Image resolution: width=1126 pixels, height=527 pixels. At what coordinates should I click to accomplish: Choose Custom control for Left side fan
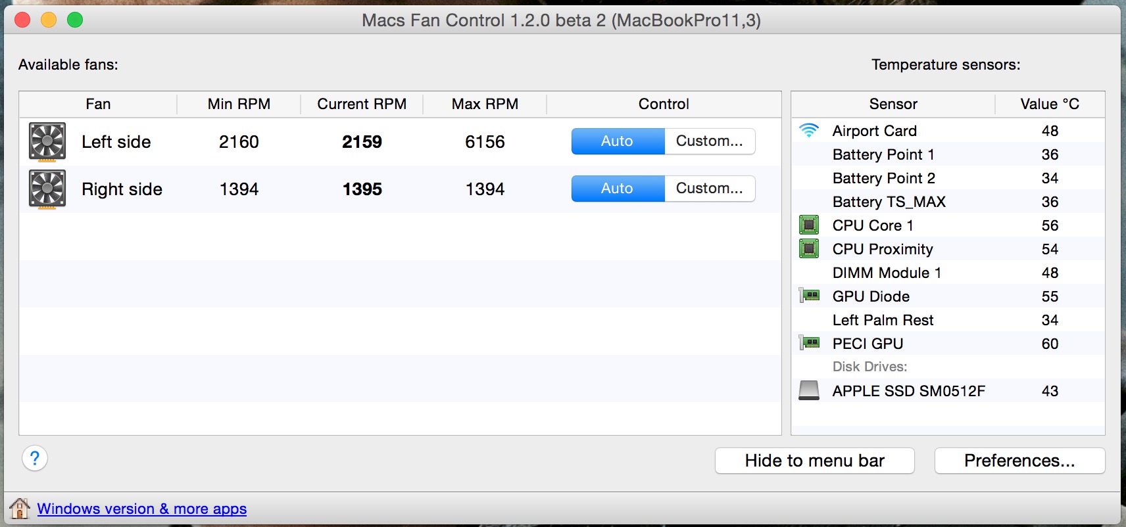[710, 141]
